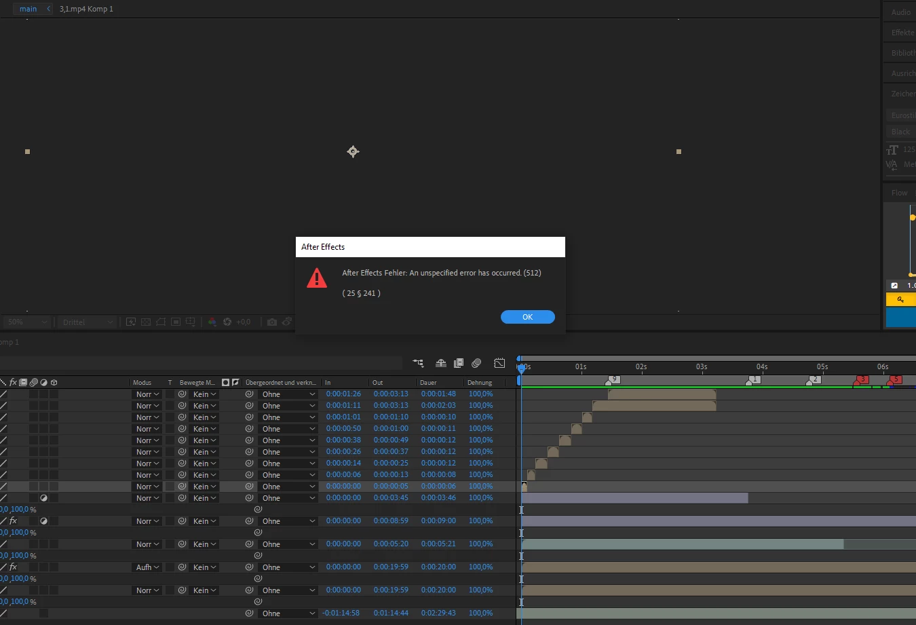Click the 02s mark on time ruler
The width and height of the screenshot is (916, 625).
tap(641, 366)
